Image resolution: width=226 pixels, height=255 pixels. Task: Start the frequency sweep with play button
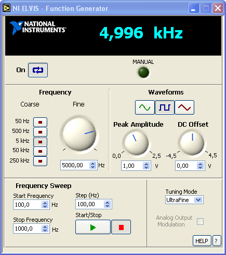93,227
